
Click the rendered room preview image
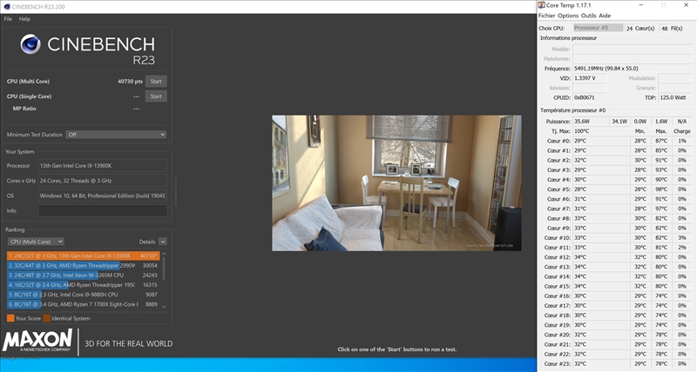click(396, 183)
